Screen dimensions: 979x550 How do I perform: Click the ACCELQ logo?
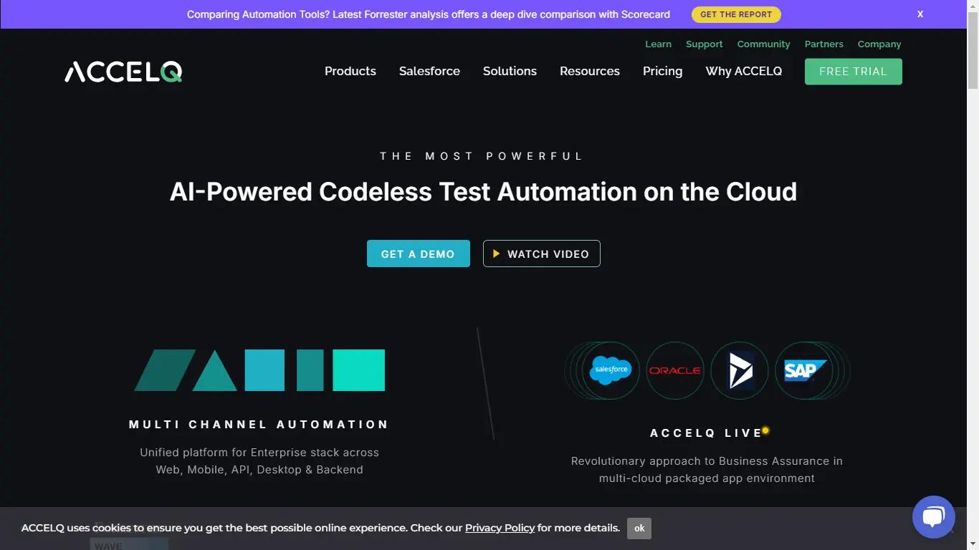(123, 72)
